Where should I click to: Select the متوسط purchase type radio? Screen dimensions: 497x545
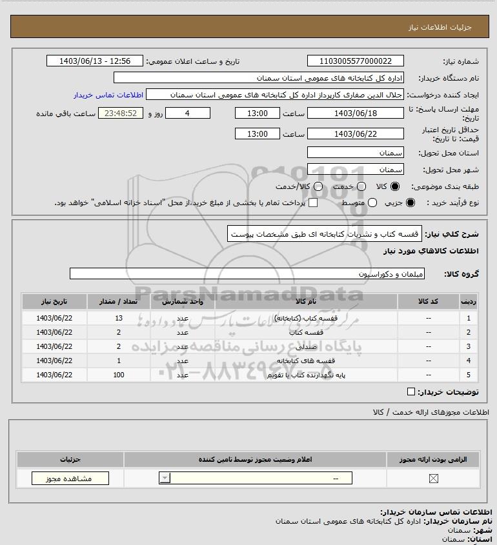click(372, 203)
